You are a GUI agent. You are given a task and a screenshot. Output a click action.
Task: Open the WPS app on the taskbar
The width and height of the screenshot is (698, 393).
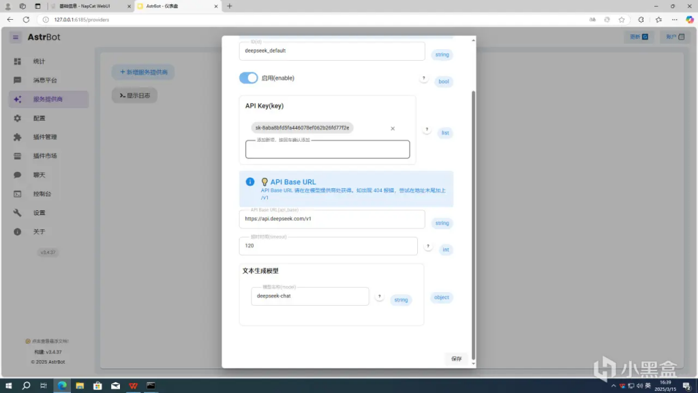click(133, 386)
